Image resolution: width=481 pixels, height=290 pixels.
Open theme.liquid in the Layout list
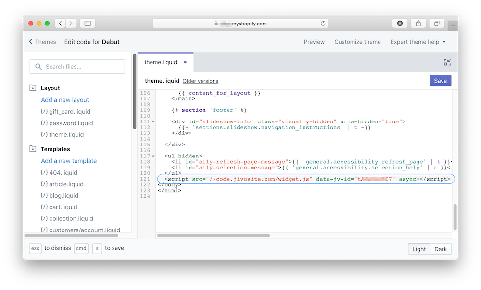(x=62, y=135)
